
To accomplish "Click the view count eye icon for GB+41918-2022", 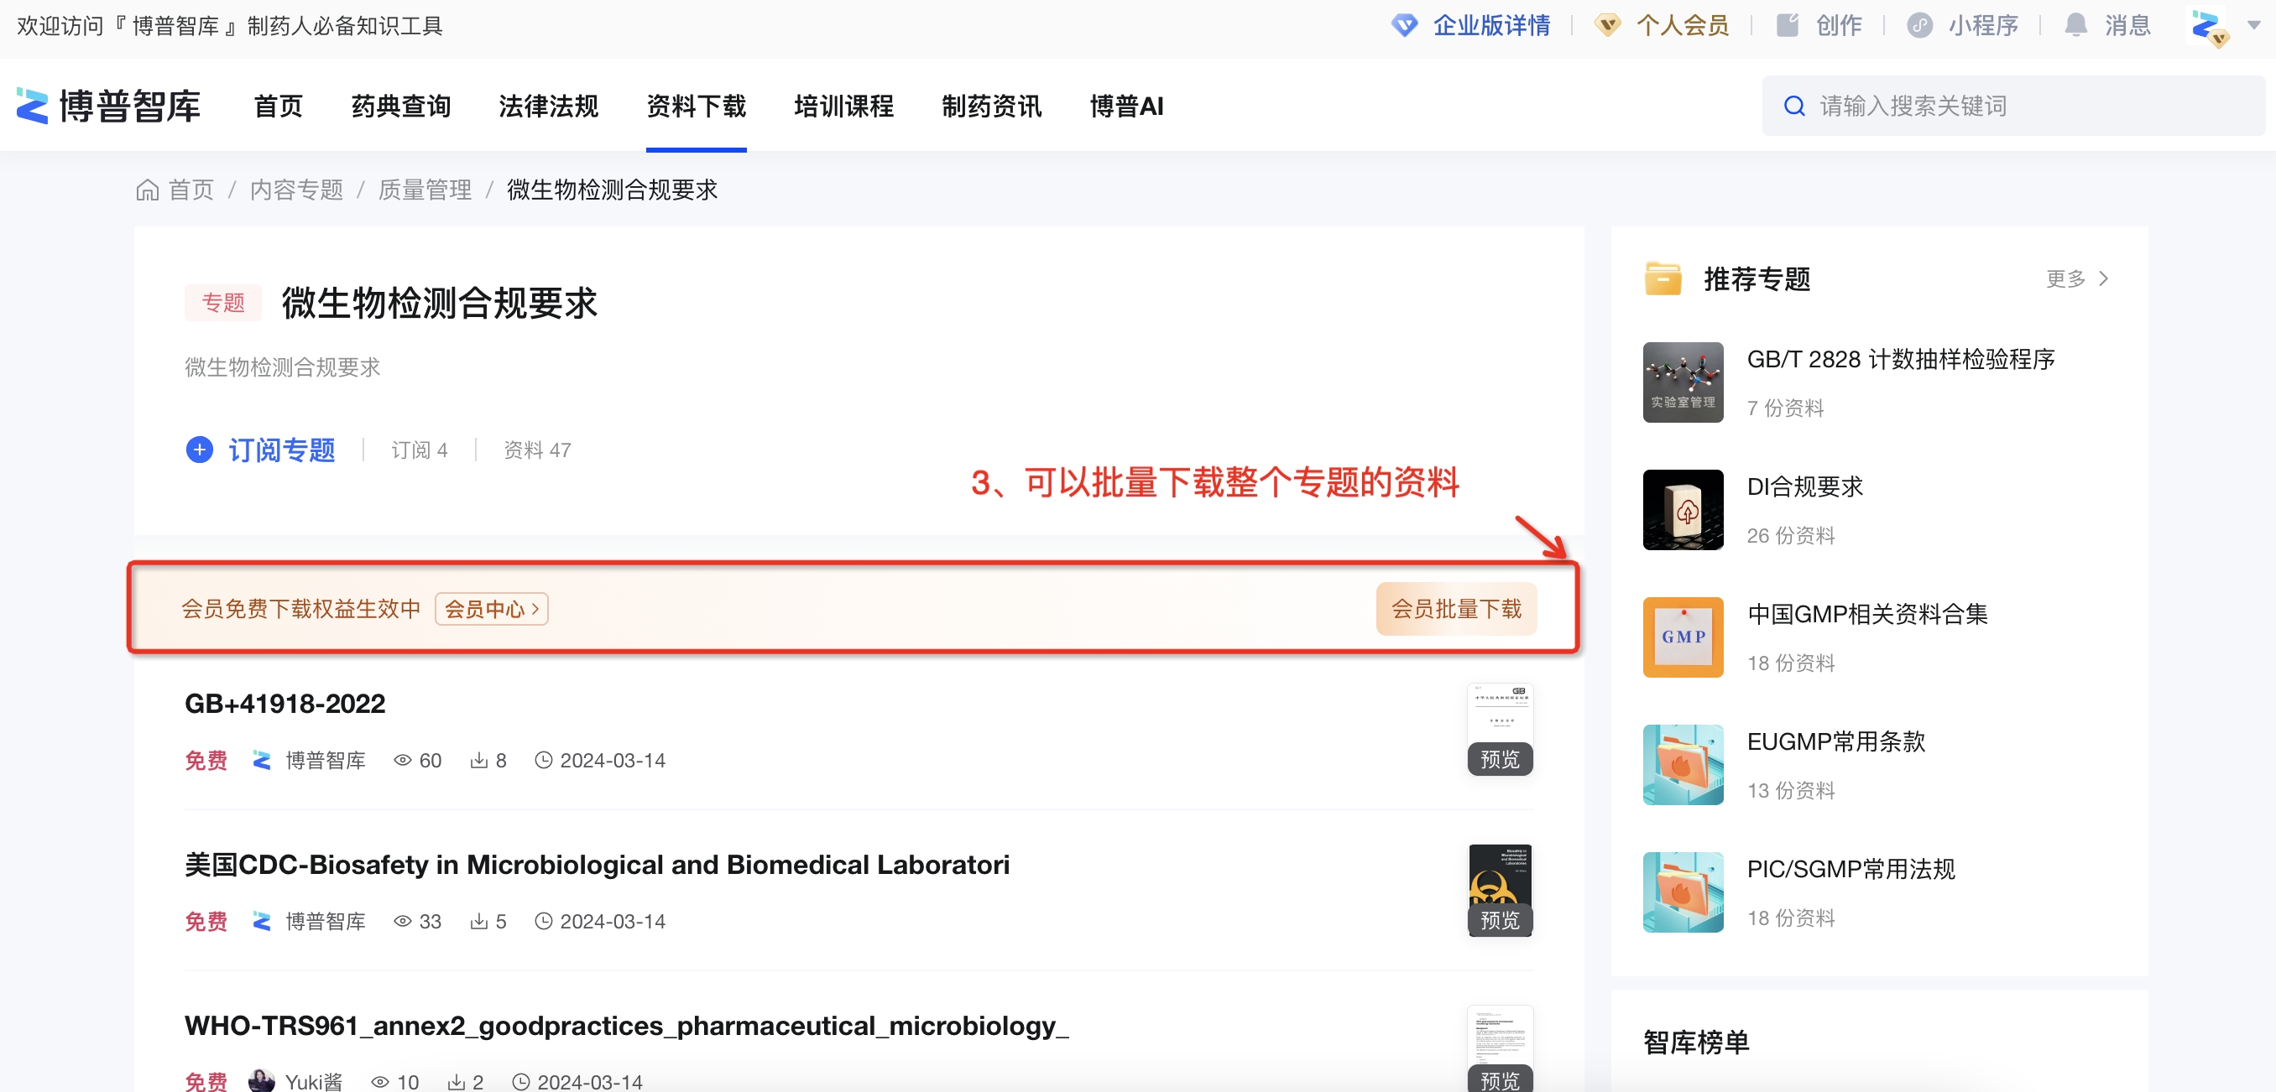I will [x=403, y=760].
